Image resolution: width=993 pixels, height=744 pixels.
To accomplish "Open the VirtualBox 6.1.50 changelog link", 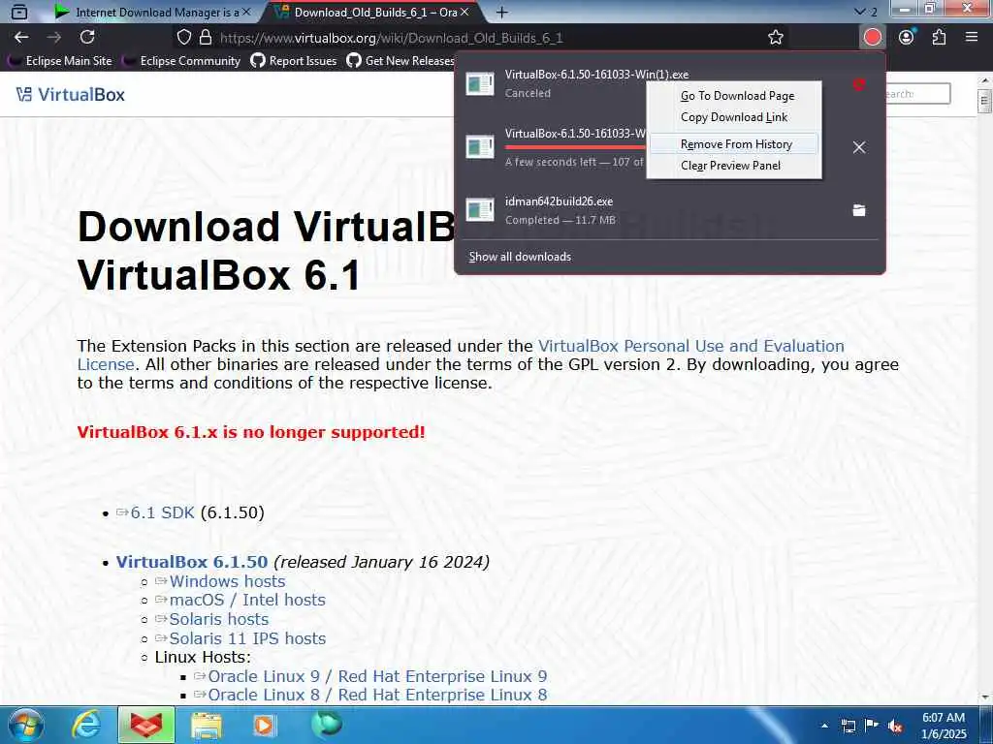I will (x=192, y=562).
